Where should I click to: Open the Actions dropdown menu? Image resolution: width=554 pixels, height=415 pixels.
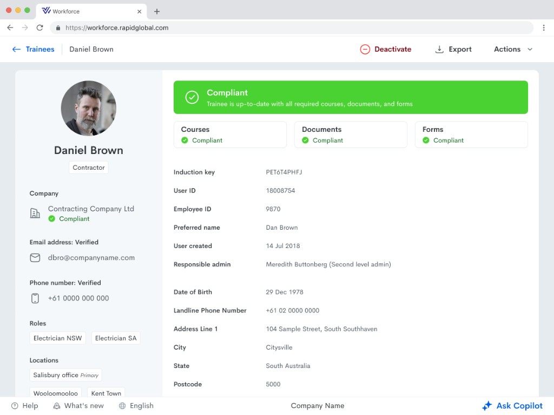pos(513,49)
